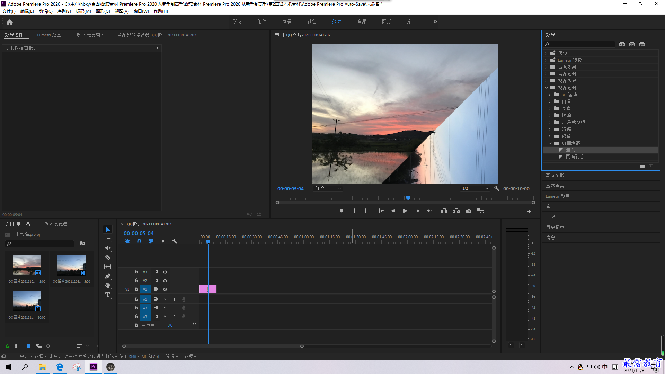665x374 pixels.
Task: Select the Track Select Forward tool
Action: tap(108, 239)
